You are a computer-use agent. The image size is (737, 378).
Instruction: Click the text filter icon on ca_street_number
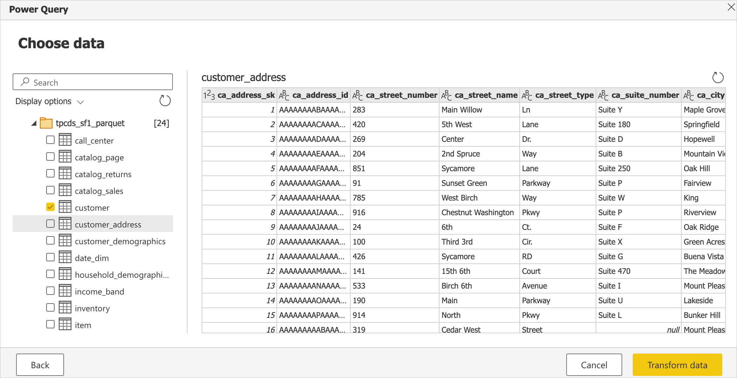357,95
